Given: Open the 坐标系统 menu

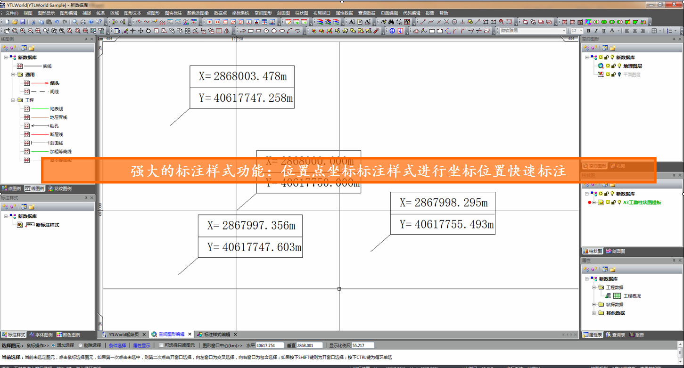Looking at the screenshot, I should [x=241, y=13].
